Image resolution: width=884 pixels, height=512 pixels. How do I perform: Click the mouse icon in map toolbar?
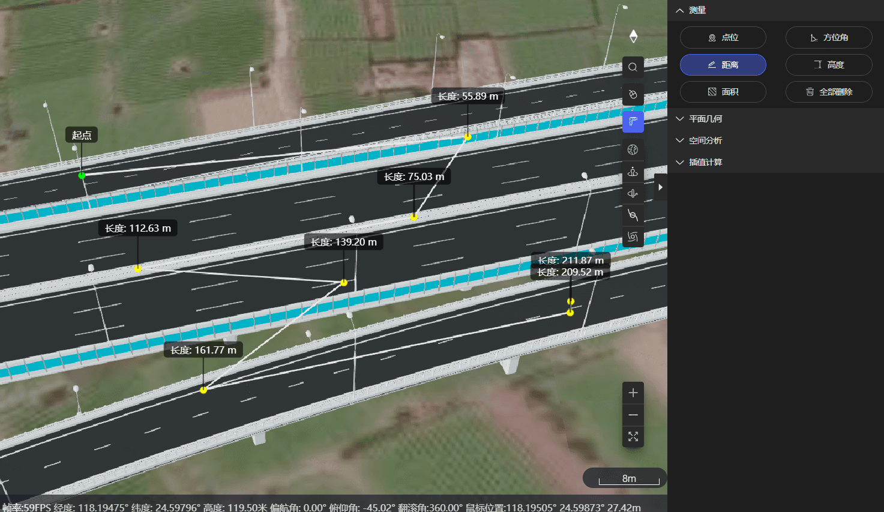633,95
